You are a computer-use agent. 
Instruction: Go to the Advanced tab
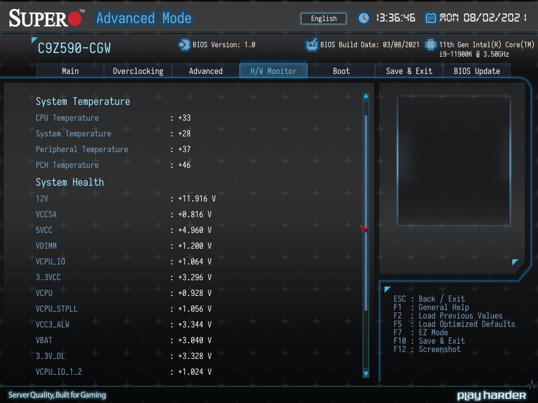[205, 71]
